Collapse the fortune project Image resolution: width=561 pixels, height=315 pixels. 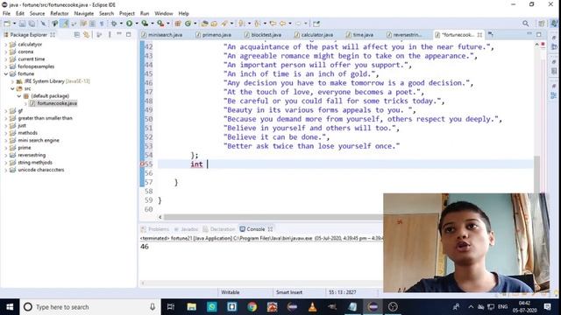(x=6, y=73)
